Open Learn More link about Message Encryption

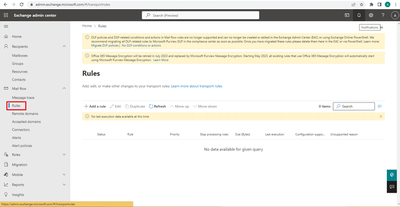pos(160,60)
